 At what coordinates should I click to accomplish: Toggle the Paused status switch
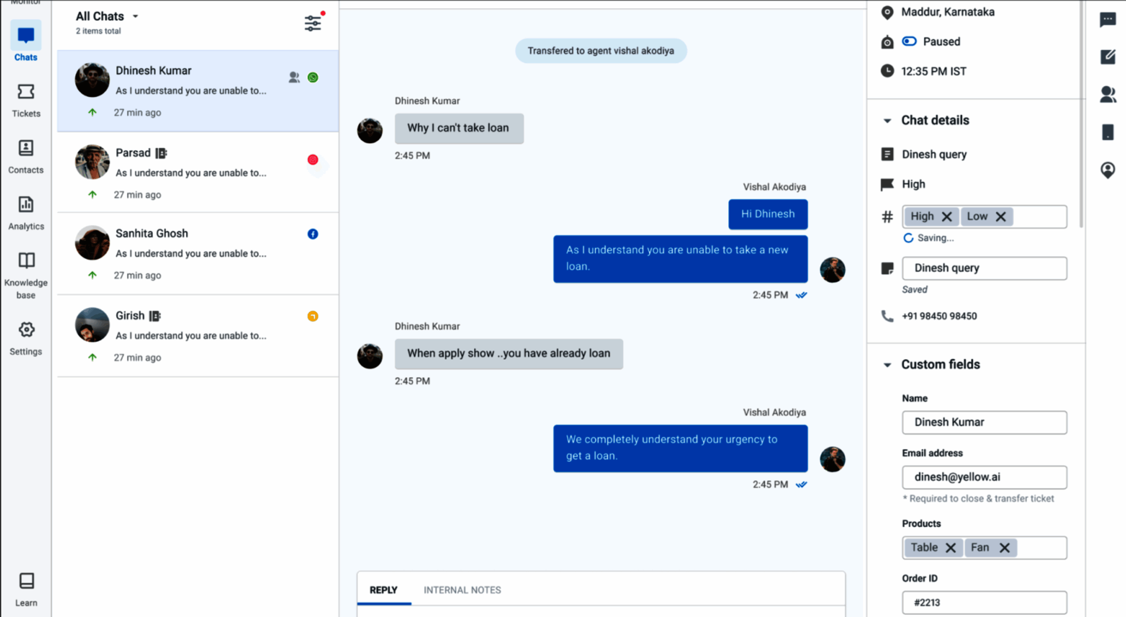[x=909, y=41]
